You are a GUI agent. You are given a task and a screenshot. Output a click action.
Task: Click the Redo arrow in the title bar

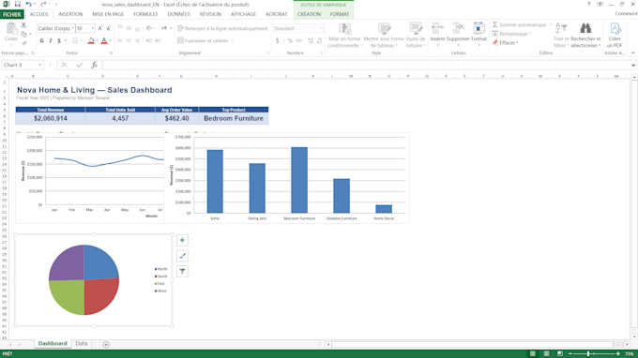point(43,4)
